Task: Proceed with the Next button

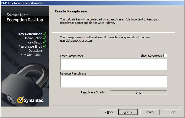Action: click(128, 112)
